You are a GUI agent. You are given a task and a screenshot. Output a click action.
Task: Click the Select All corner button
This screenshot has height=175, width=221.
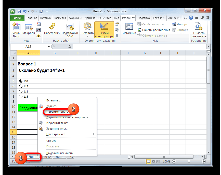(14, 53)
